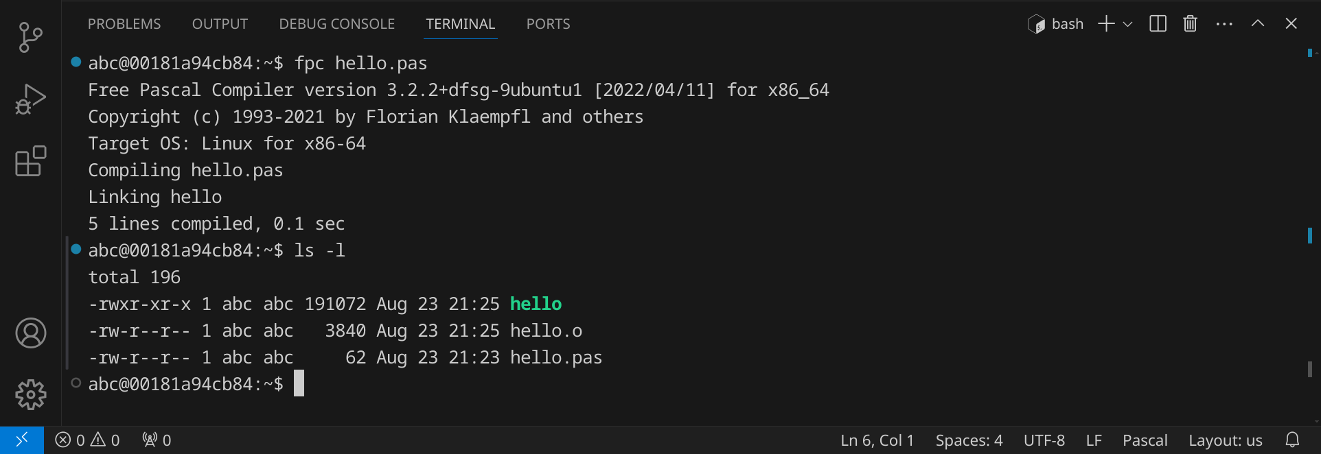Open the terminal panel more actions menu
The image size is (1321, 454).
(x=1224, y=24)
